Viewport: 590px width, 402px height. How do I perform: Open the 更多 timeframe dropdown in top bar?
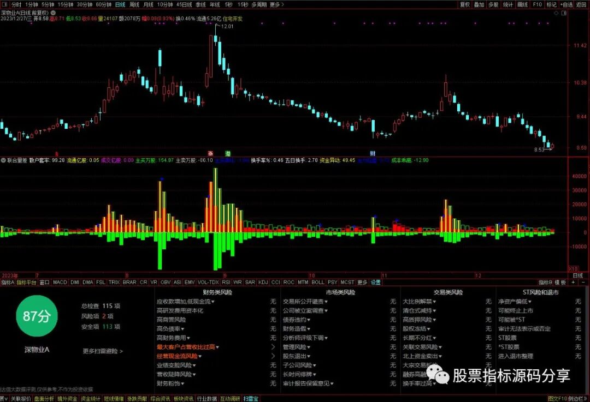point(276,4)
